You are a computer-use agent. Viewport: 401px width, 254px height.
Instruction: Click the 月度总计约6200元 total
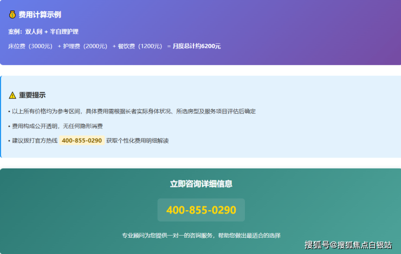coord(196,47)
